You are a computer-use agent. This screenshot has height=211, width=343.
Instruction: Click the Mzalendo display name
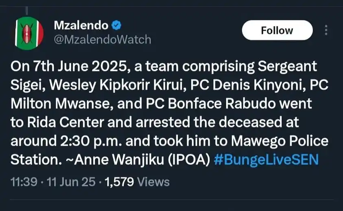[81, 25]
